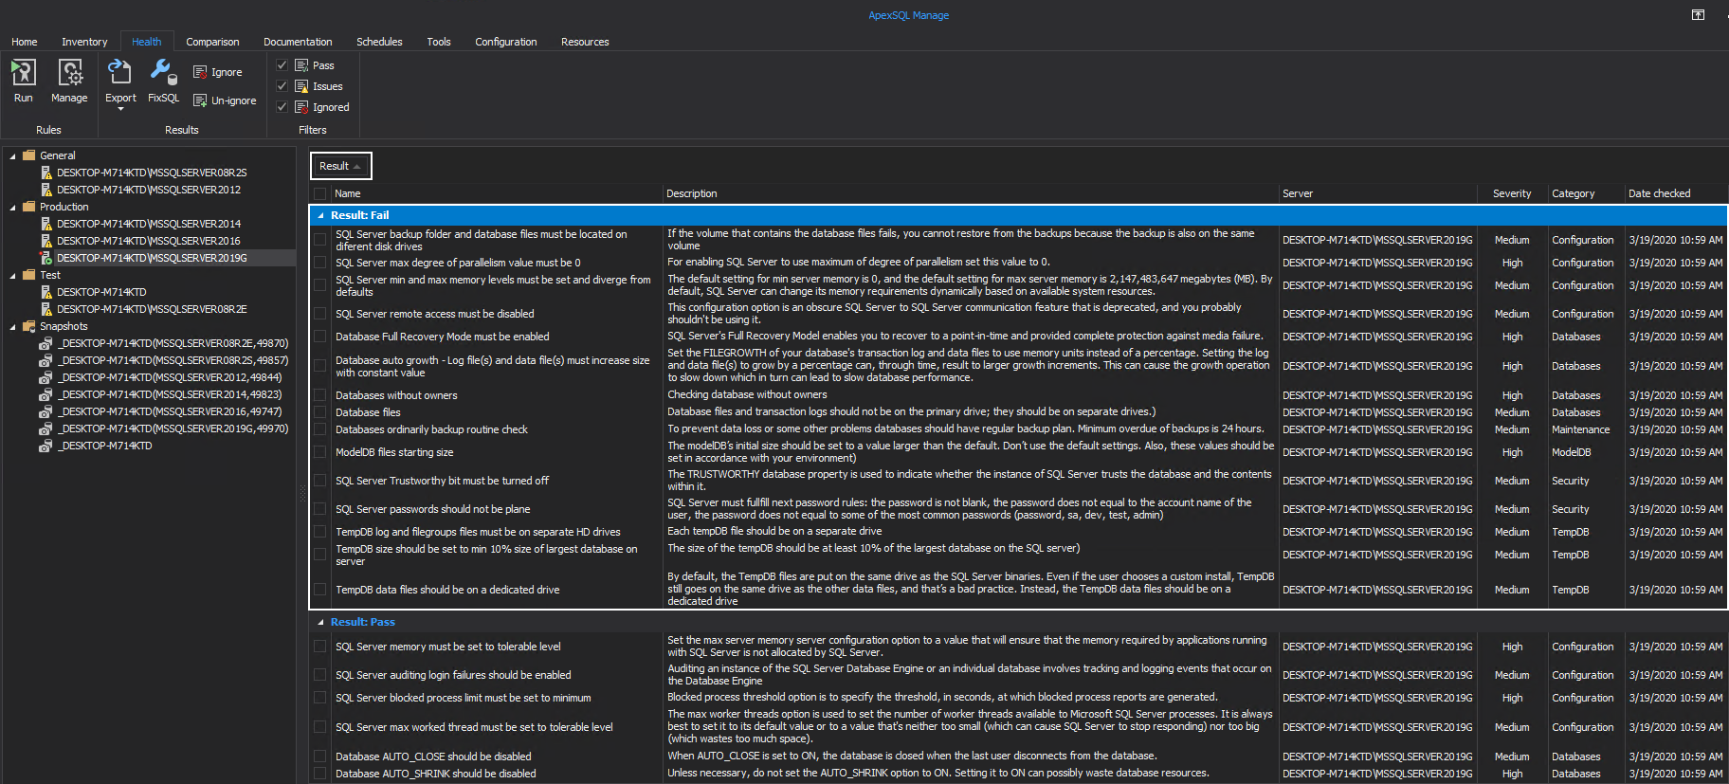Sort by the Severity column header
The height and width of the screenshot is (784, 1729).
click(x=1512, y=193)
